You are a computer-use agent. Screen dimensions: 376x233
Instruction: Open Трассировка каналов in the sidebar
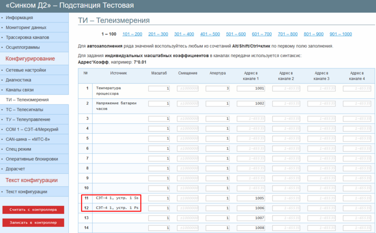point(27,37)
